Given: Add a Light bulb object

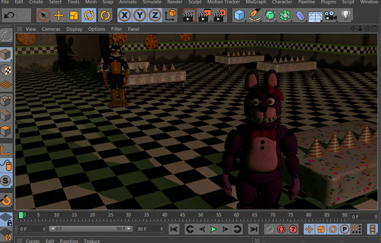Looking at the screenshot, I should (346, 15).
